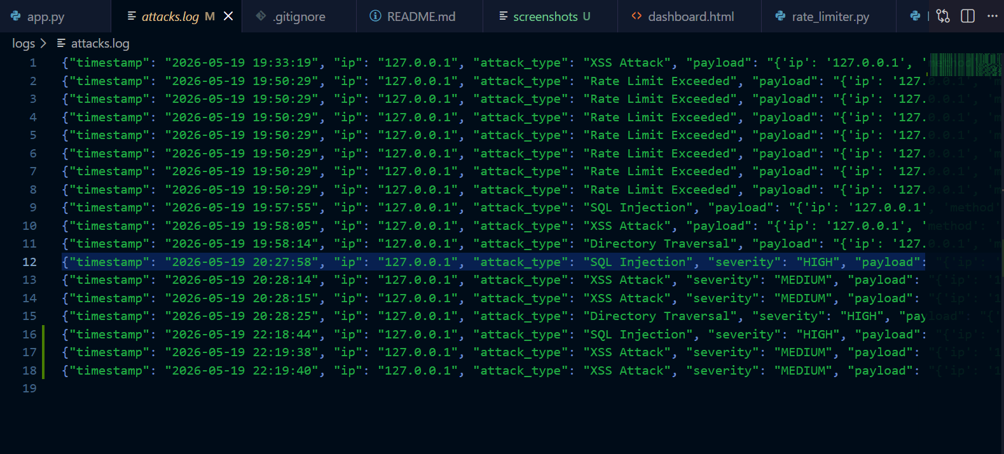Select line number 12 in gutter
1004x454 pixels.
[x=29, y=262]
